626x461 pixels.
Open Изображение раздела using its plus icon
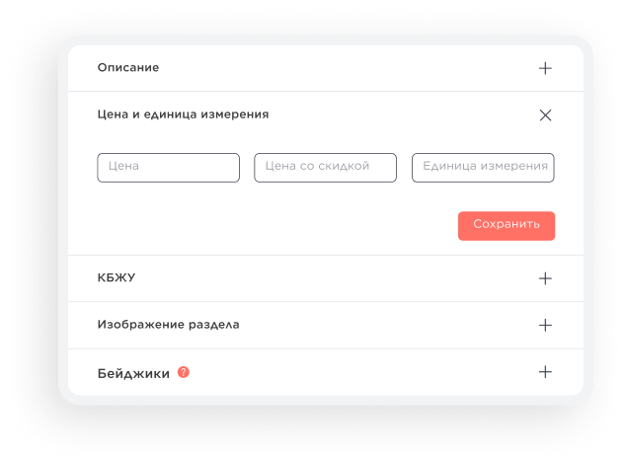545,325
